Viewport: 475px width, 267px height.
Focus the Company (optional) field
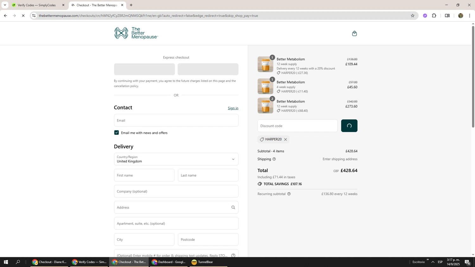176,191
